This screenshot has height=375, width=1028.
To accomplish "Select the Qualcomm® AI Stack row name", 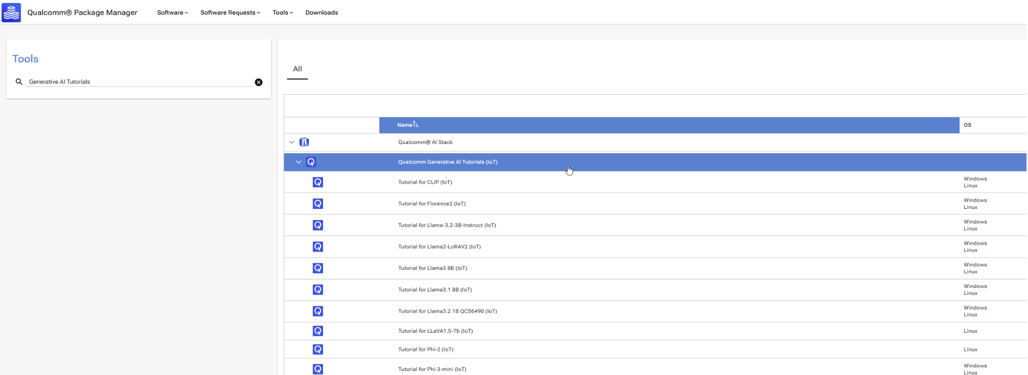I will (x=425, y=142).
